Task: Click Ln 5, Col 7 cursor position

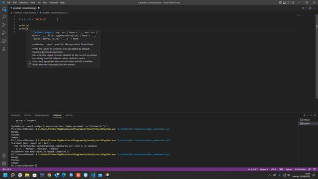Action: coord(253,169)
